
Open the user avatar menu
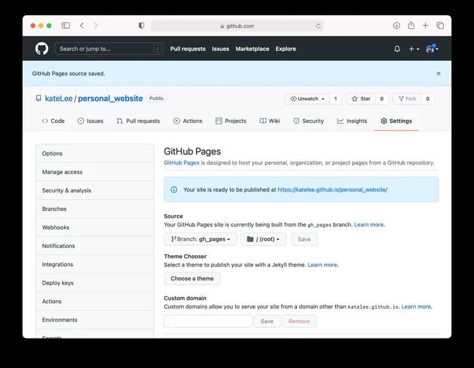(x=432, y=49)
